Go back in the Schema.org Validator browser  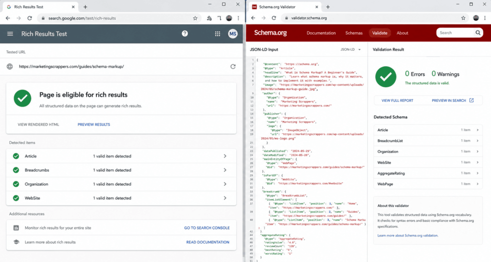pyautogui.click(x=253, y=18)
